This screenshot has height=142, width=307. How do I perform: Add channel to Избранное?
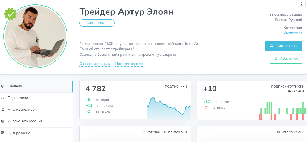point(286,59)
